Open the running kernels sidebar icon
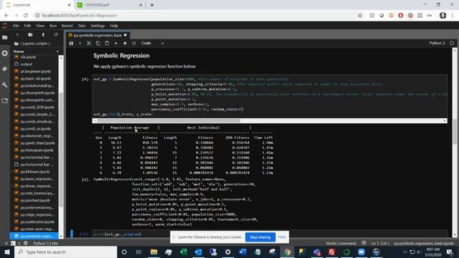 [x=5, y=53]
